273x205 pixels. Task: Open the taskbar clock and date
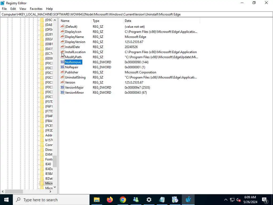pos(250,200)
